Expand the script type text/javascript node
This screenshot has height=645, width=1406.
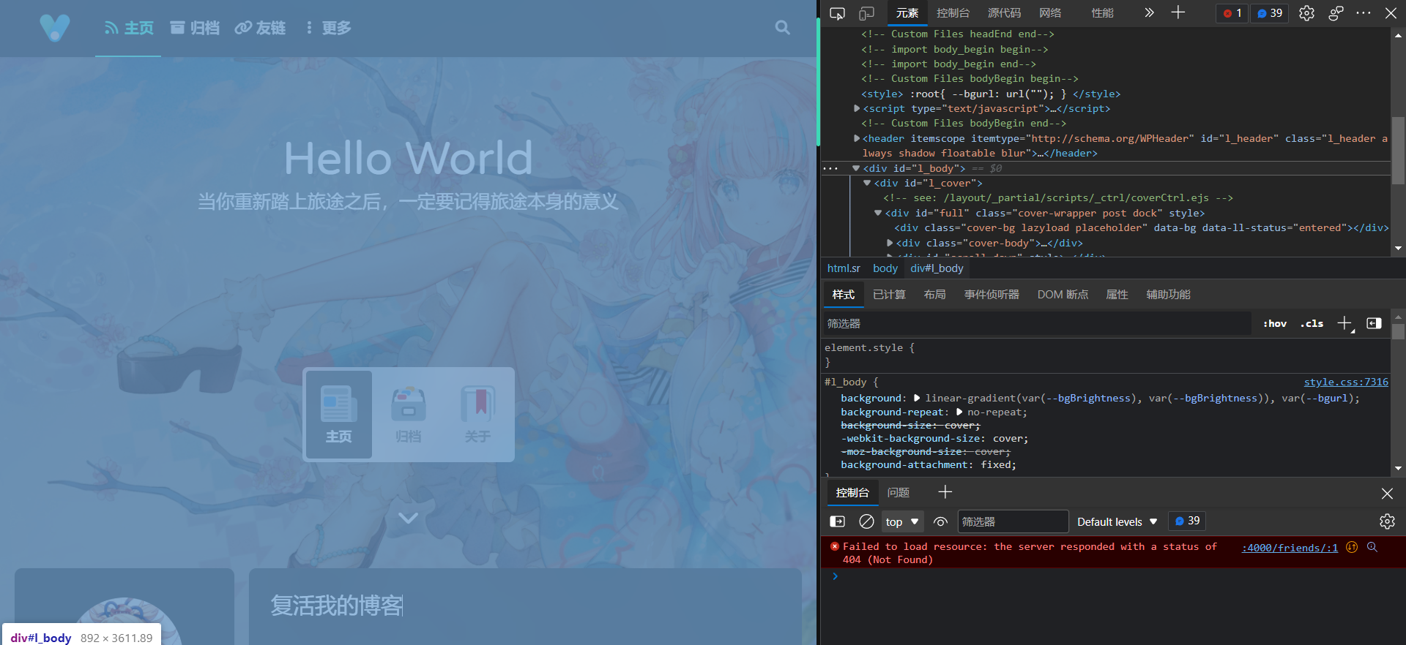(857, 108)
